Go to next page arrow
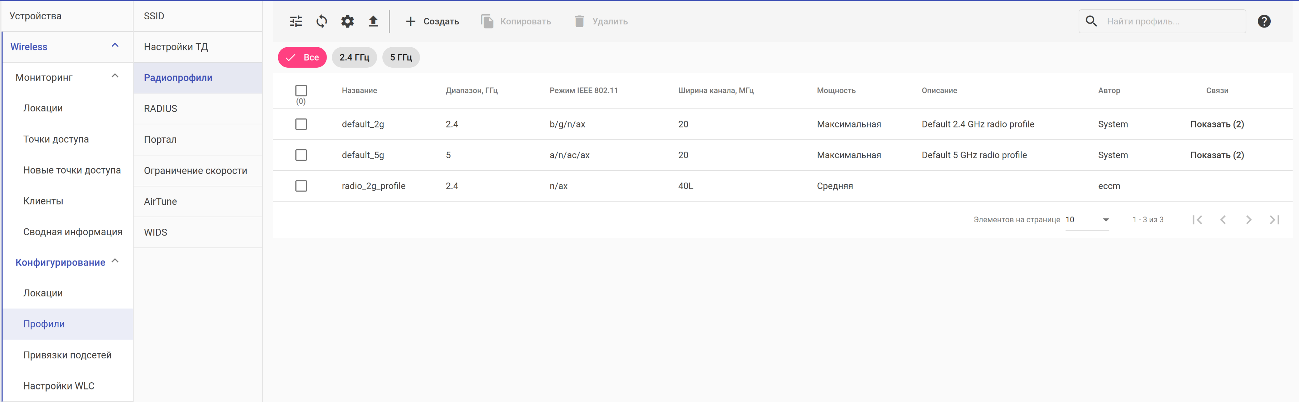 tap(1249, 219)
